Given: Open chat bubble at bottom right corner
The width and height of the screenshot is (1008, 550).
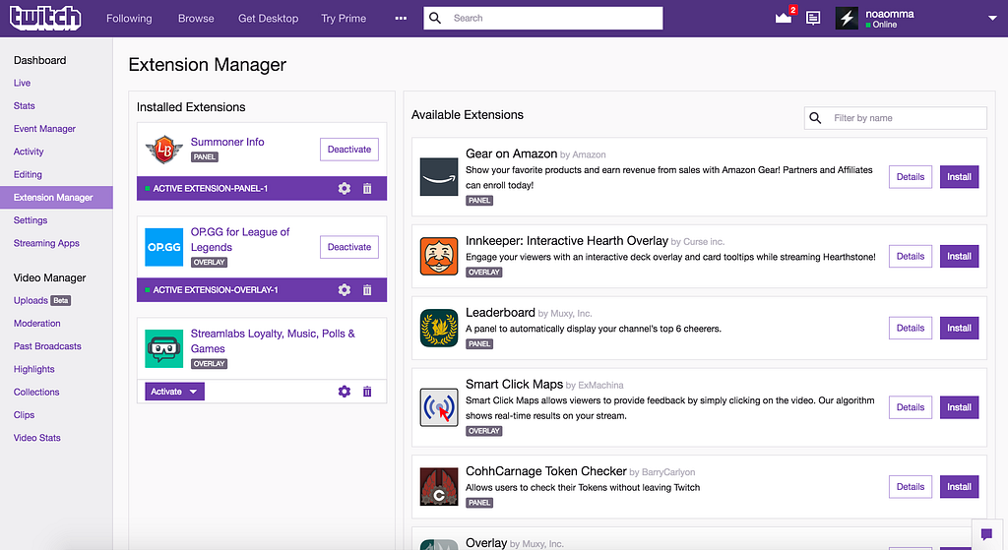Looking at the screenshot, I should (986, 534).
